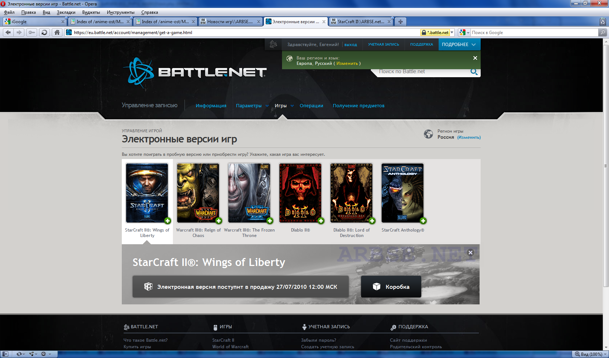609x358 pixels.
Task: Click the выход logout link
Action: tap(351, 45)
